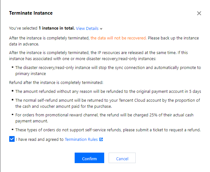Click the bold 1 instance in total text

[x=57, y=28]
